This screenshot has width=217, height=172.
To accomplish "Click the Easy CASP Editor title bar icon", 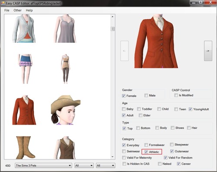I will (3, 3).
